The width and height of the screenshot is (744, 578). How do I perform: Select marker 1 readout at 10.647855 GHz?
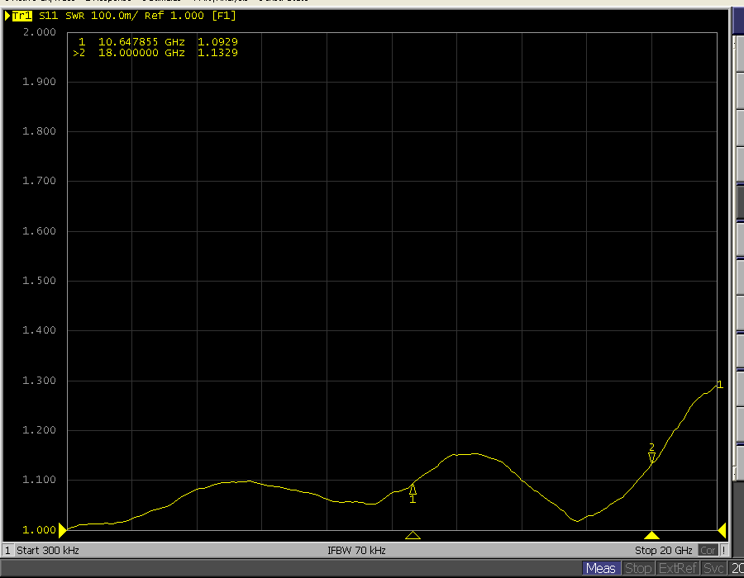pyautogui.click(x=158, y=41)
